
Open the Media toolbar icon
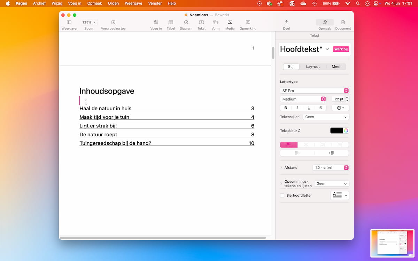tap(230, 23)
